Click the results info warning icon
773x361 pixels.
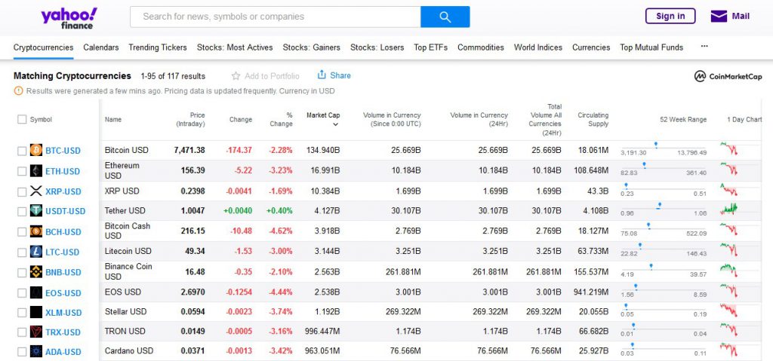point(18,90)
